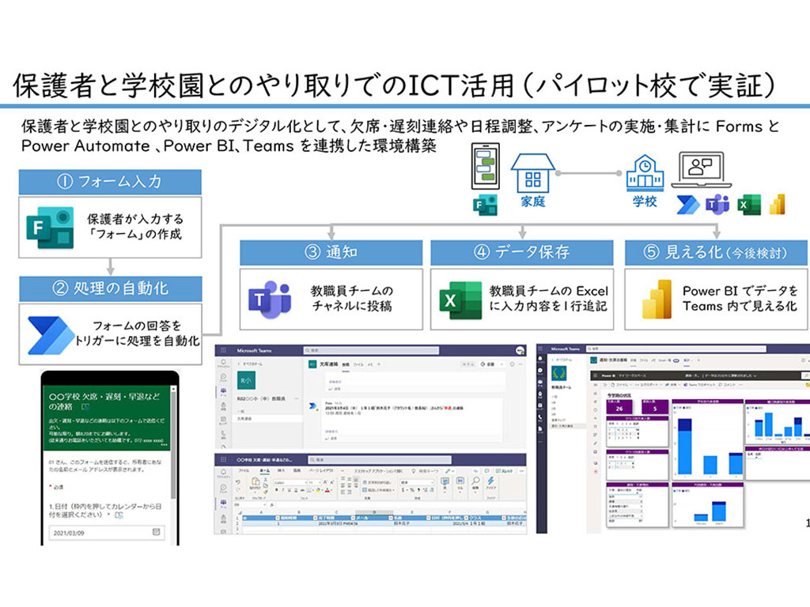Expand the meeting button dropdown arrow in Teams
Viewport: 810px width, 607px height.
tap(502, 364)
